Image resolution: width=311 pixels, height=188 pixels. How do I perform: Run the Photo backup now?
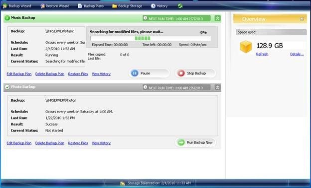[195, 142]
